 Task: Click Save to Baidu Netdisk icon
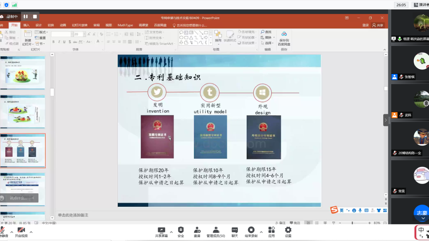284,37
